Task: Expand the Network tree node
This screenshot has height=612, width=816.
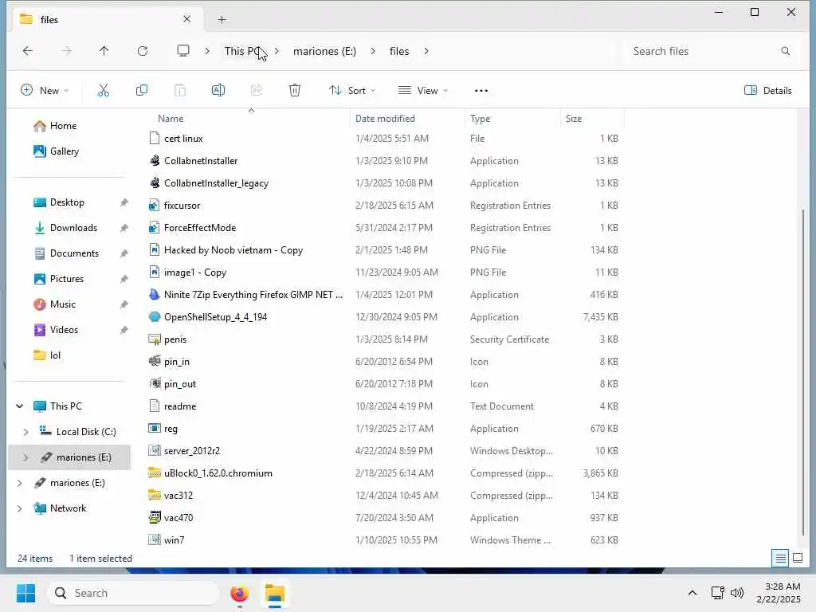Action: [x=20, y=508]
